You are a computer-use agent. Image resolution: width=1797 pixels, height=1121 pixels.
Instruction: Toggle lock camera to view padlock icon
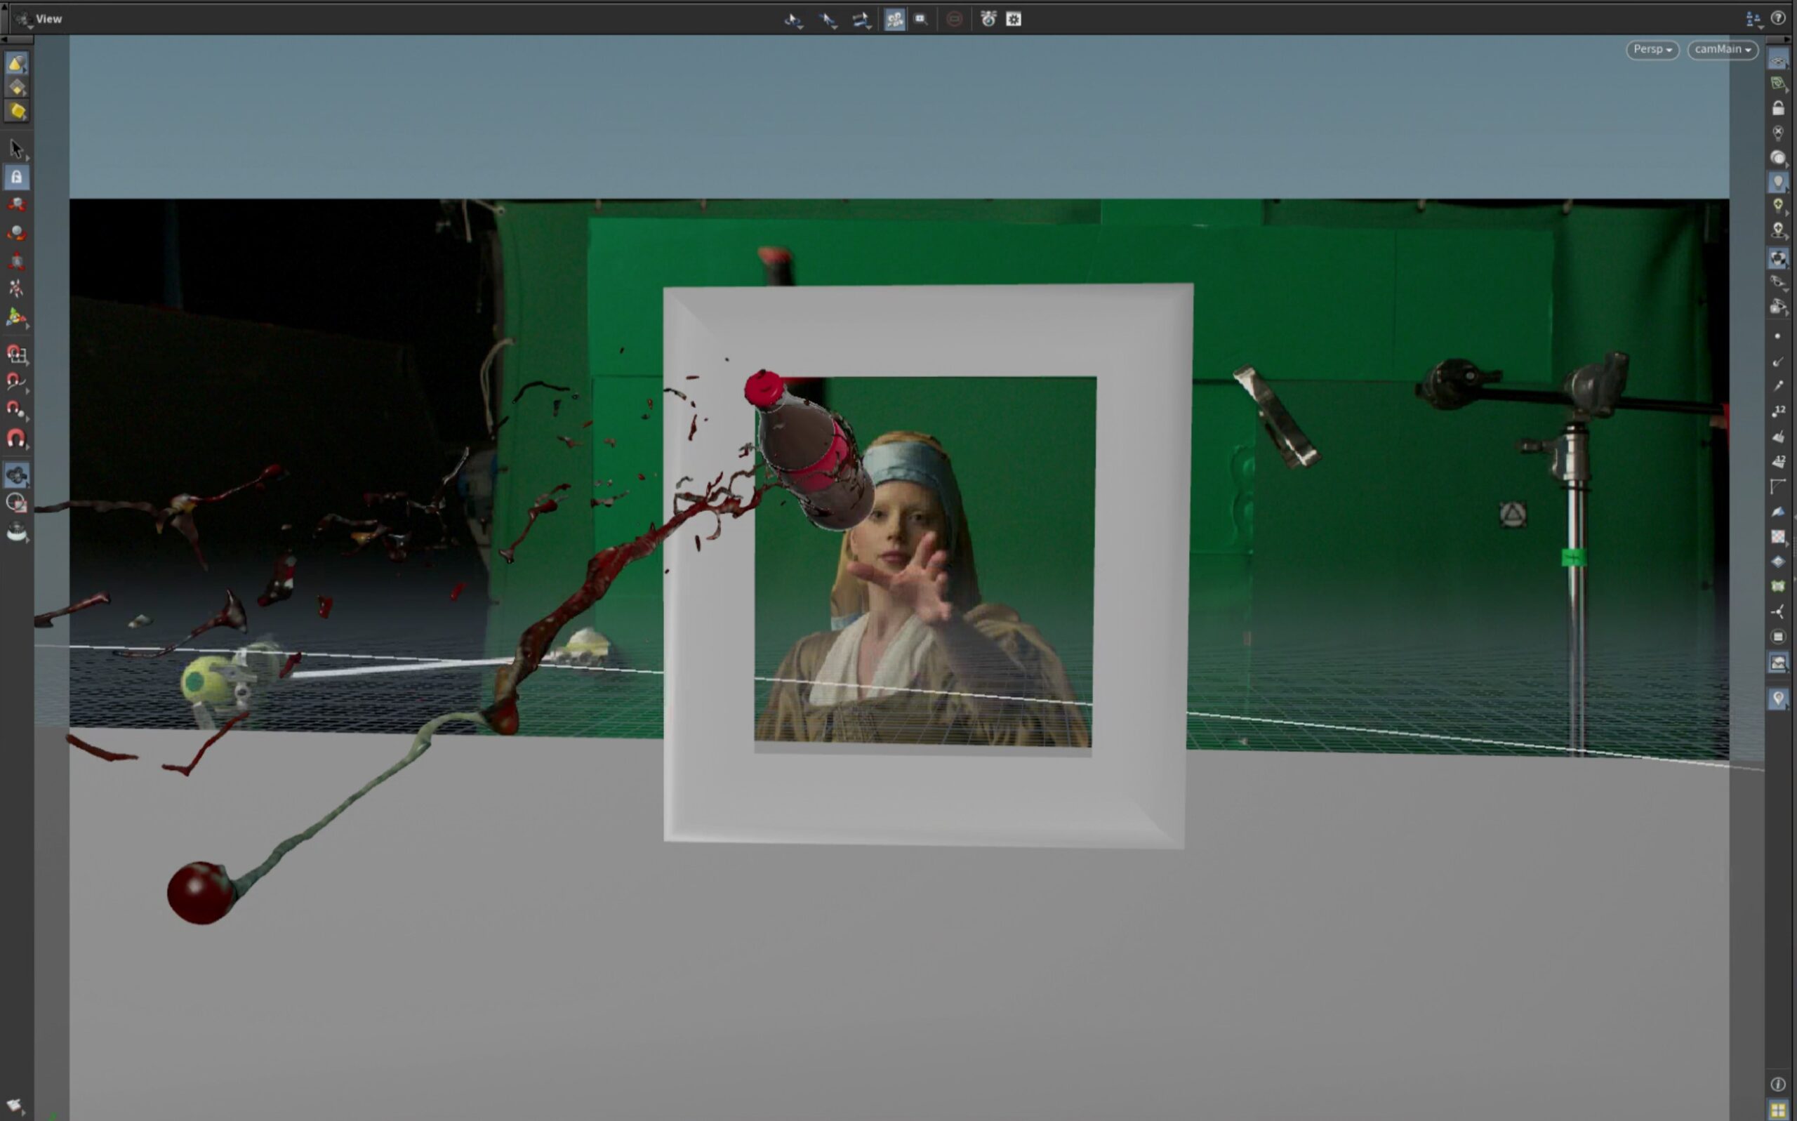pos(1778,108)
